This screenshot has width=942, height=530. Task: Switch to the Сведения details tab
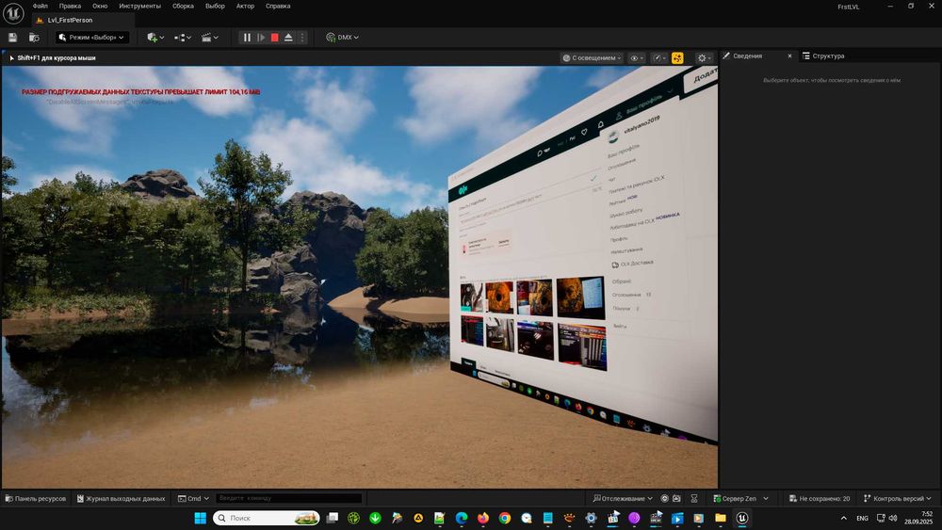click(x=747, y=56)
